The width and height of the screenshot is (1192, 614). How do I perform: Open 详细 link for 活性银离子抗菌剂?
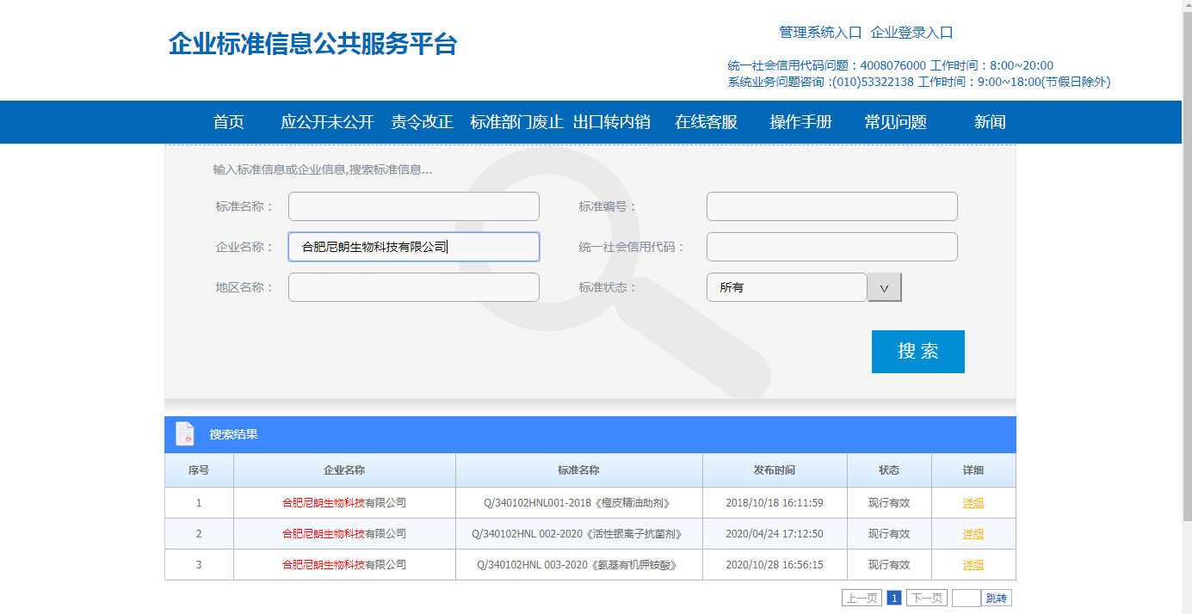(x=973, y=534)
